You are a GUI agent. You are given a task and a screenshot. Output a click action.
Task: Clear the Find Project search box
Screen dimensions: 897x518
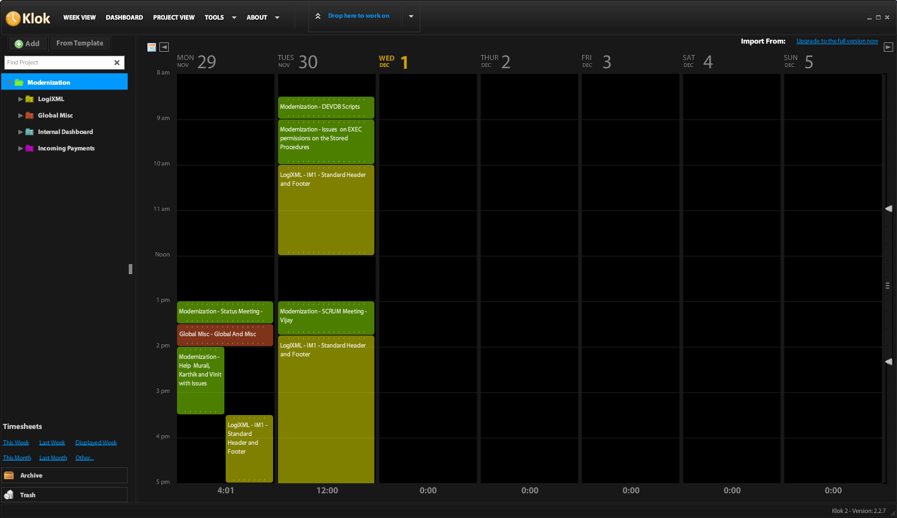(117, 63)
